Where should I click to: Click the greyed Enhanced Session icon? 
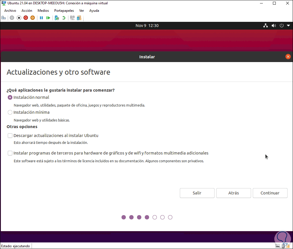(x=72, y=18)
